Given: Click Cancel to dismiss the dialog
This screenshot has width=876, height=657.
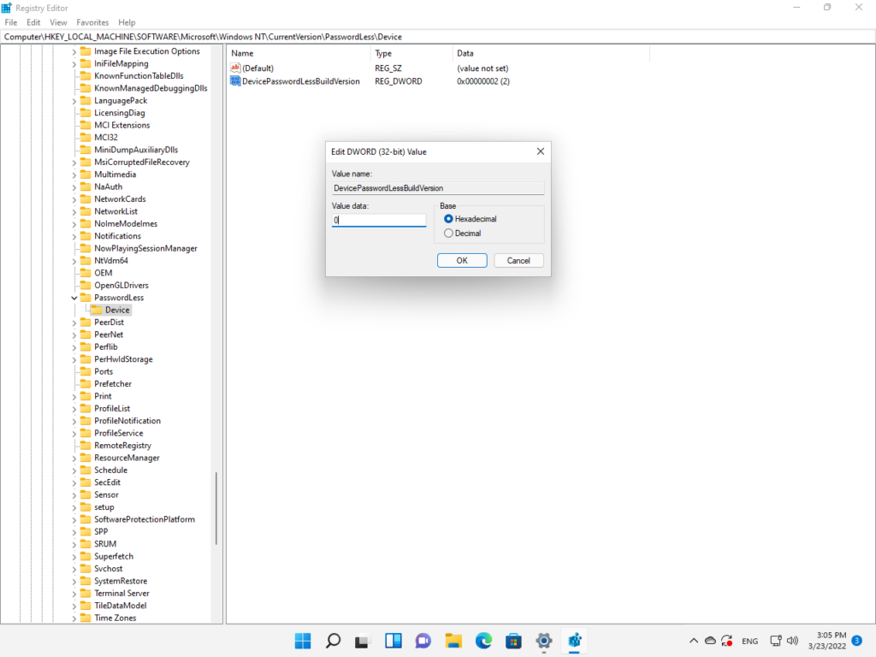Looking at the screenshot, I should pyautogui.click(x=518, y=260).
